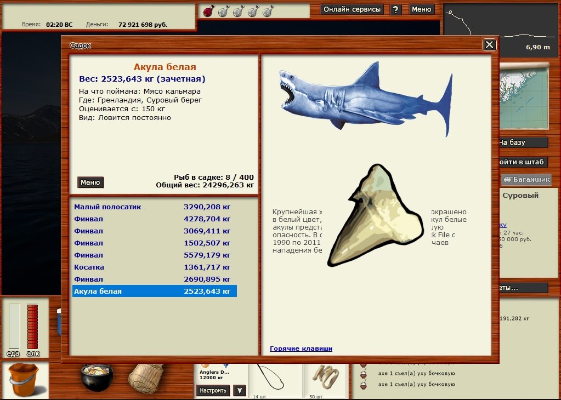Close the Садок window

click(490, 45)
